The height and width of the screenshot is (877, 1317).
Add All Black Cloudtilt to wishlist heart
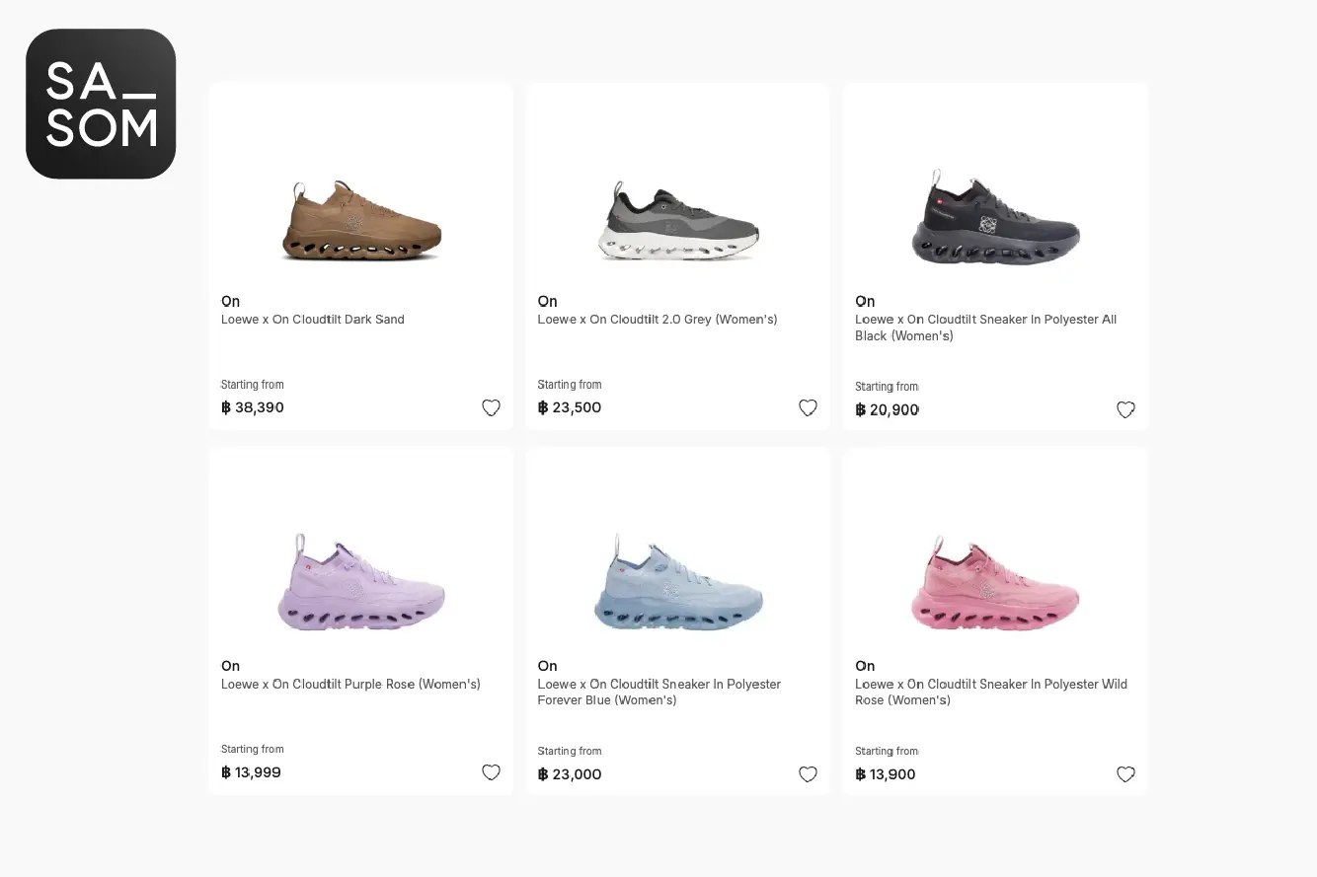click(x=1125, y=409)
